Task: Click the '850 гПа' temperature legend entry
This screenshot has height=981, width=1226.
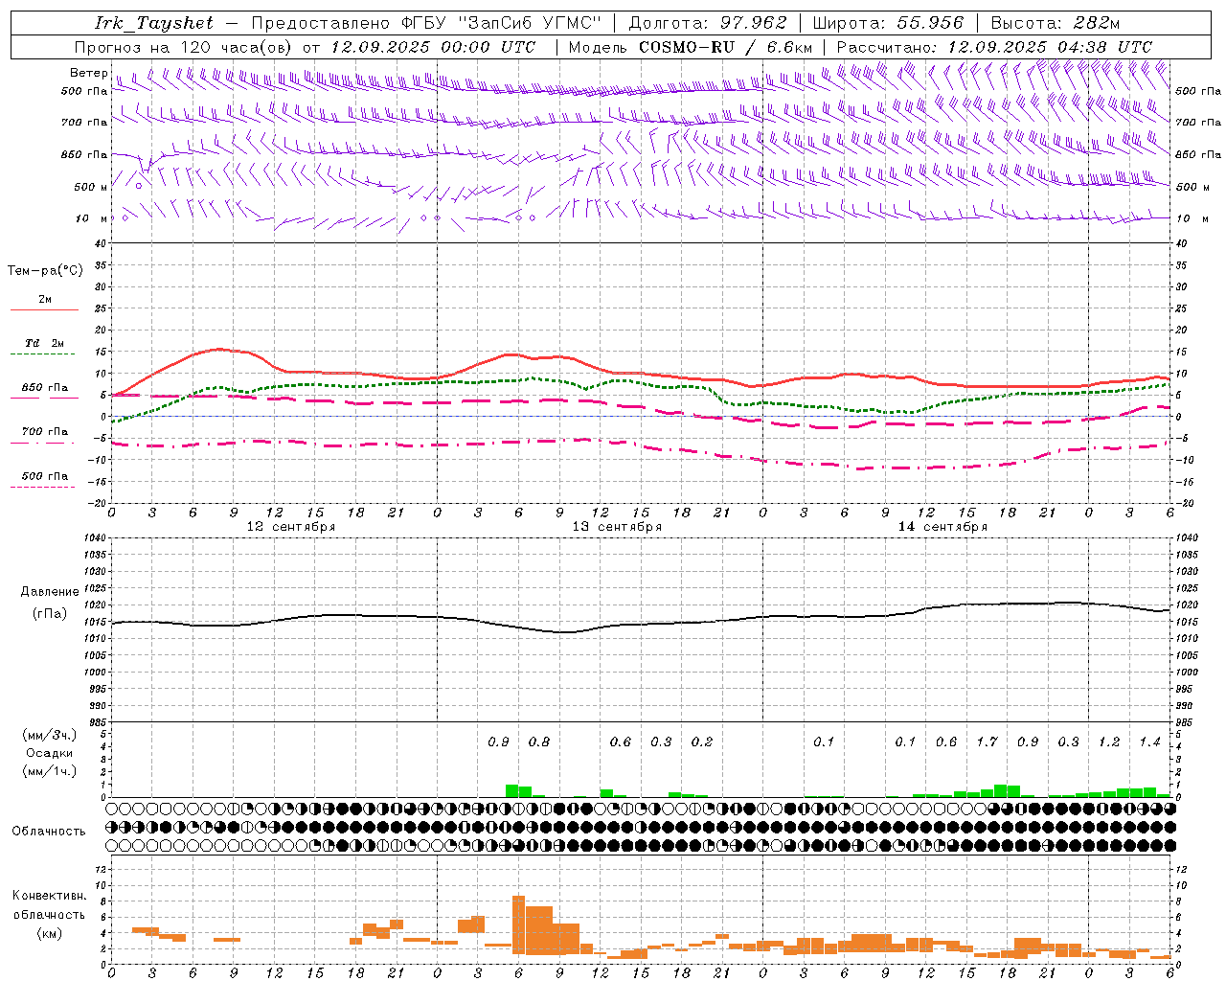Action: point(44,388)
